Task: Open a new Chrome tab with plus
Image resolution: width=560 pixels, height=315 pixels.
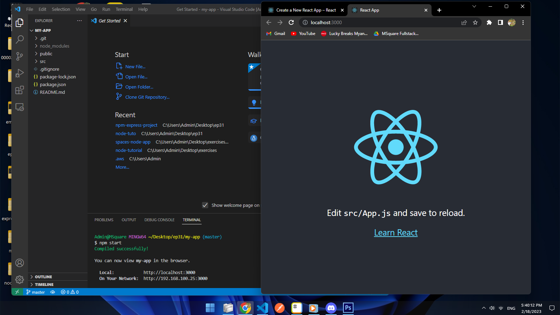Action: click(439, 10)
